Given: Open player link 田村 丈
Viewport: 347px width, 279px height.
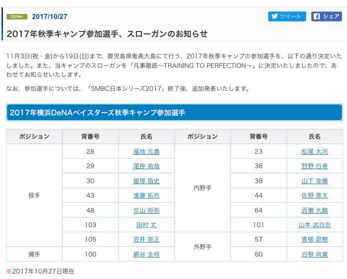Looking at the screenshot, I should coord(146,225).
